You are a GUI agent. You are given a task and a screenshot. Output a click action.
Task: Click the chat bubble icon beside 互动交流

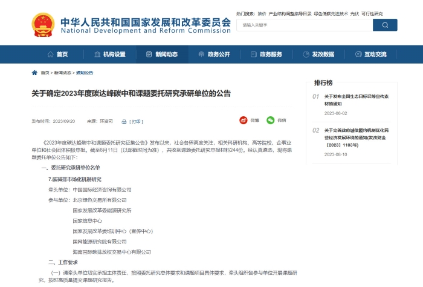358,54
